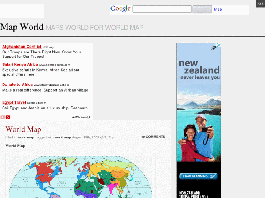This screenshot has height=198, width=265.
Task: View the 10 Comments link
Action: [153, 137]
